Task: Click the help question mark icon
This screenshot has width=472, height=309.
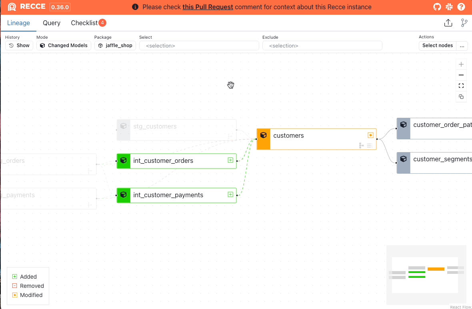Action: pyautogui.click(x=461, y=7)
